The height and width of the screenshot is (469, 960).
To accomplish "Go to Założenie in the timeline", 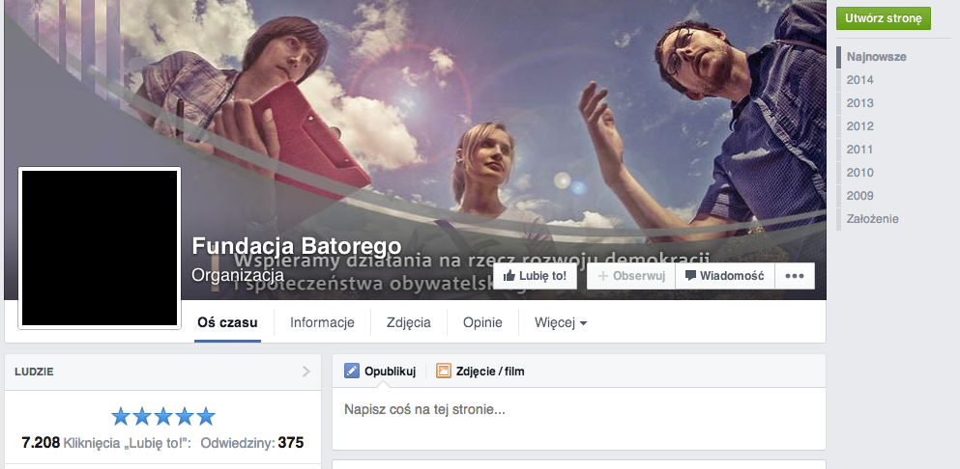I will pos(872,219).
